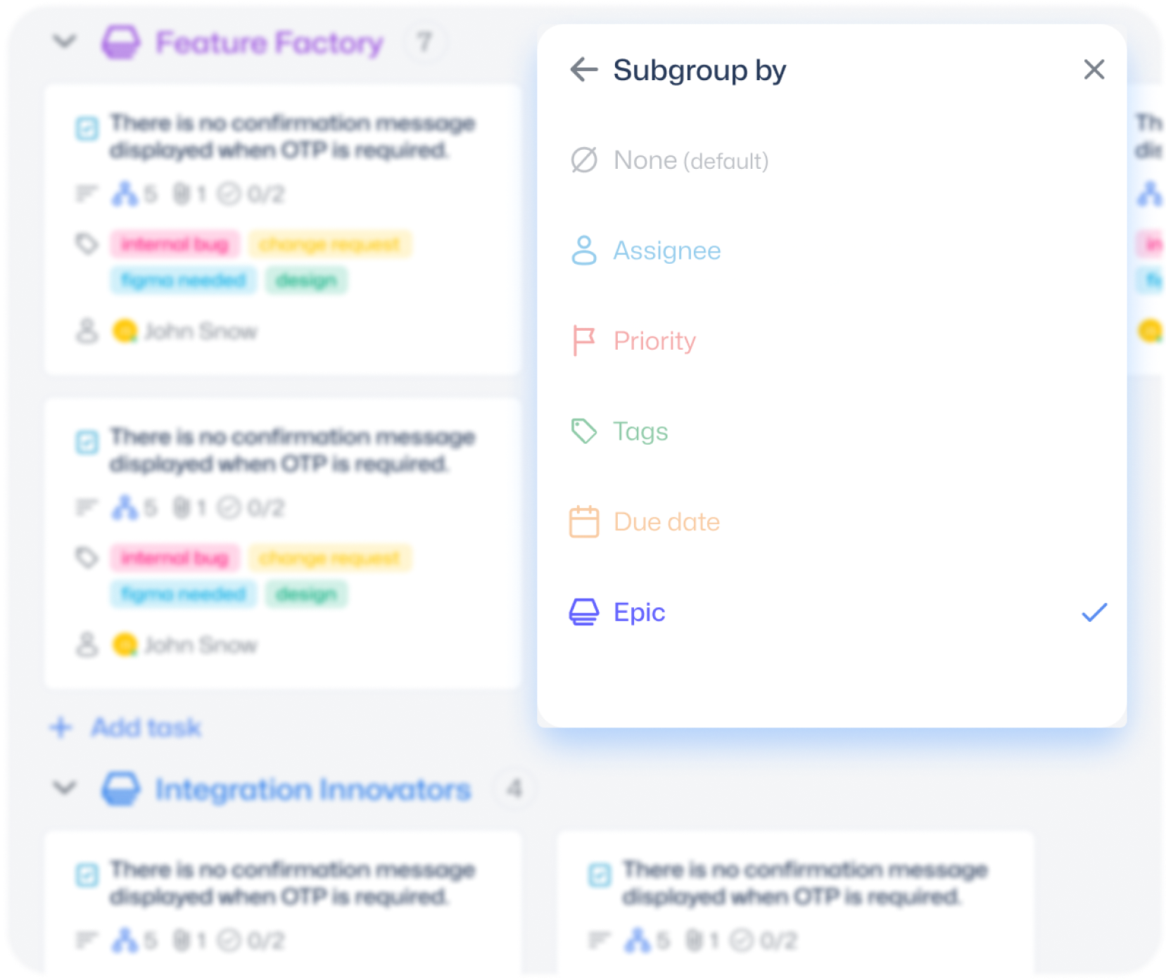Add task under Feature Factory
The image size is (1166, 980).
tap(125, 727)
